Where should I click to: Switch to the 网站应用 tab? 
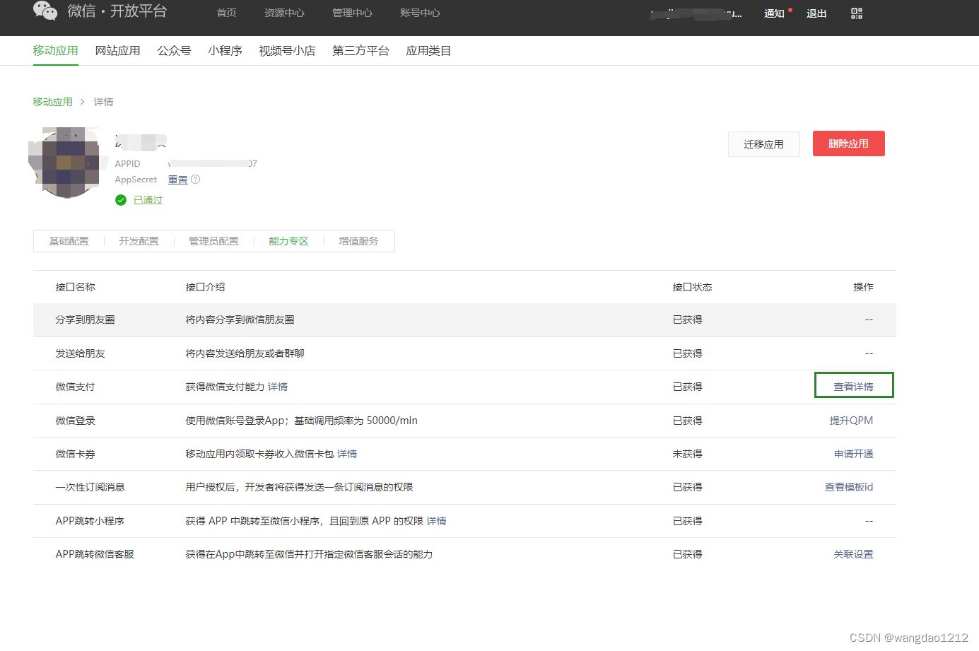pyautogui.click(x=118, y=51)
